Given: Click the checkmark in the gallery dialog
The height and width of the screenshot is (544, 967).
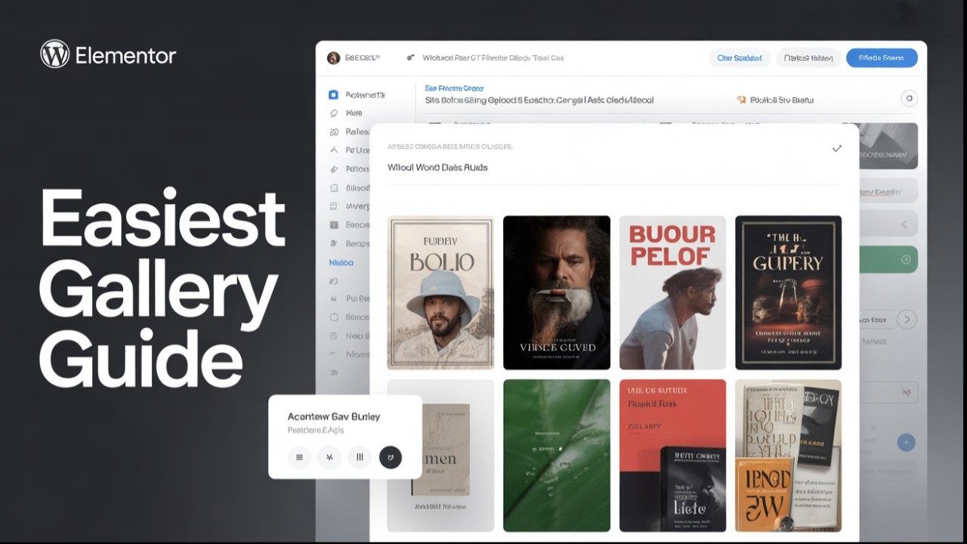Looking at the screenshot, I should coord(836,149).
